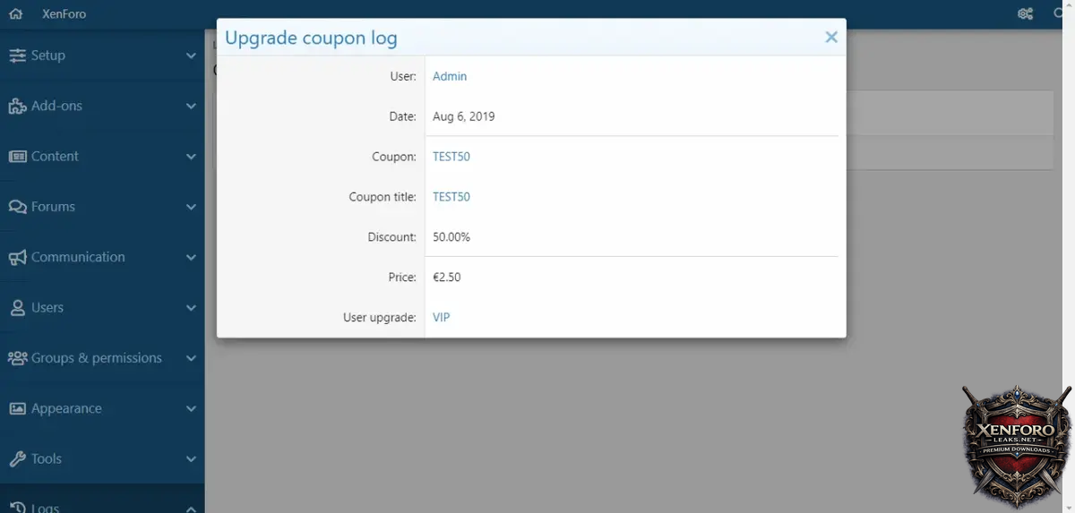
Task: Open the TEST50 coupon link
Action: point(451,157)
